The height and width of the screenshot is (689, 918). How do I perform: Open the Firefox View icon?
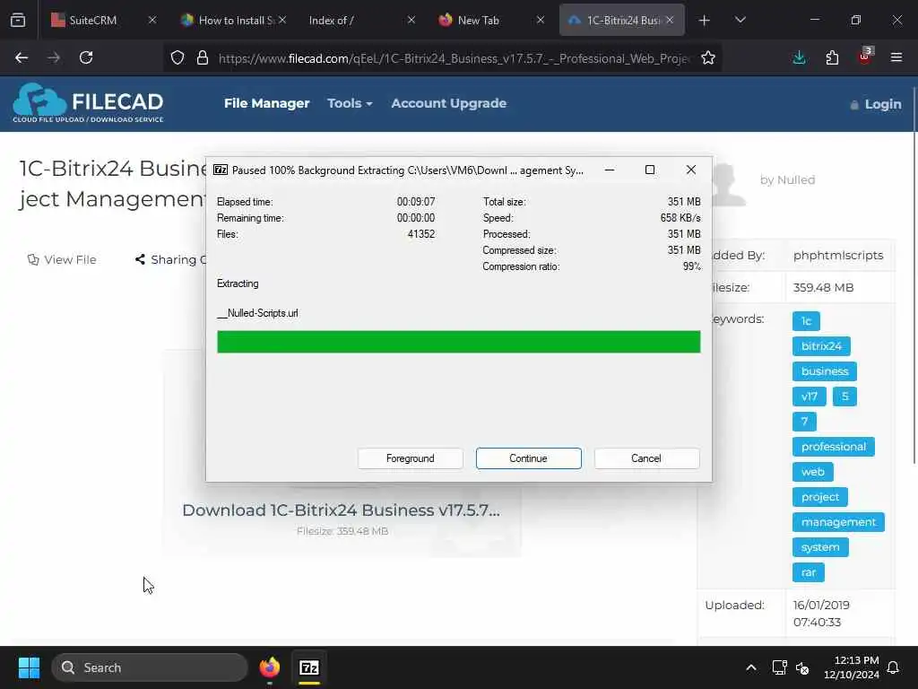pyautogui.click(x=18, y=20)
